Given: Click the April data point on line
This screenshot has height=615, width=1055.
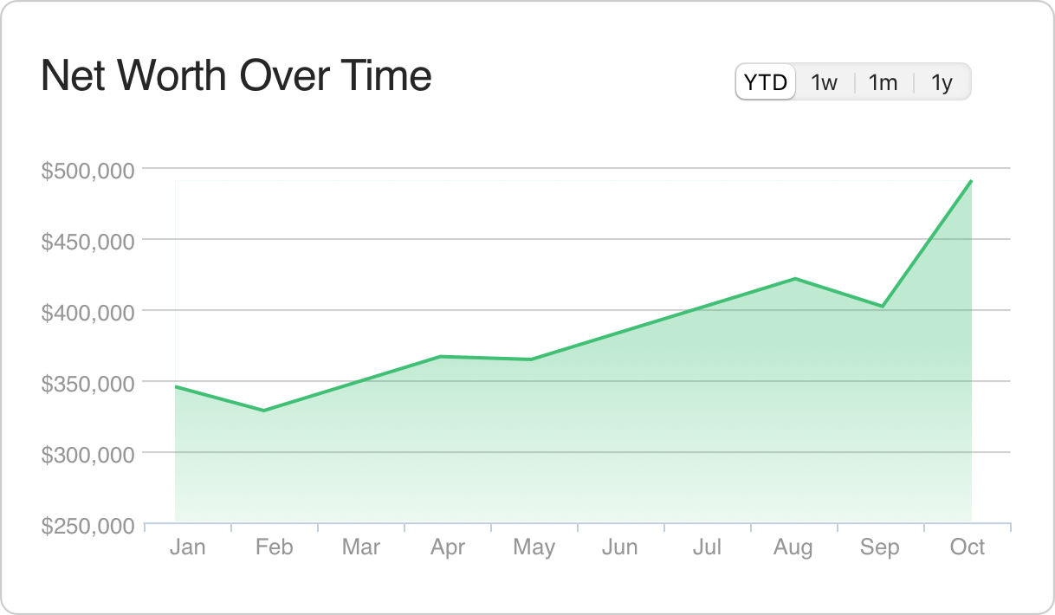Looking at the screenshot, I should [x=441, y=356].
